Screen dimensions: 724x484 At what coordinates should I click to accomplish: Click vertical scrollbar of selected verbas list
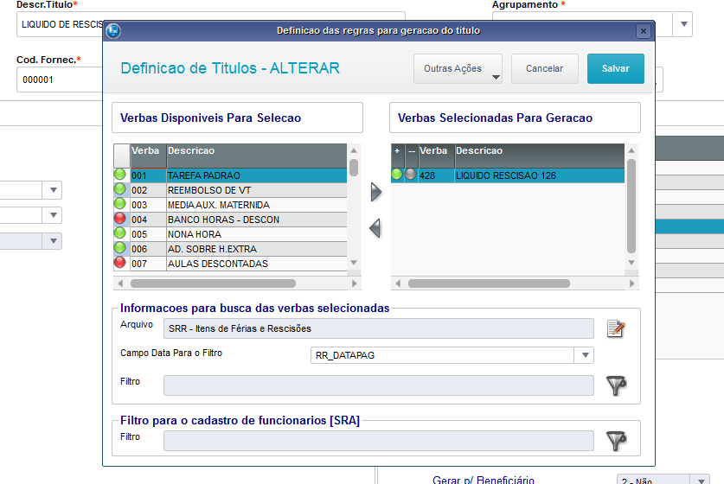point(631,207)
